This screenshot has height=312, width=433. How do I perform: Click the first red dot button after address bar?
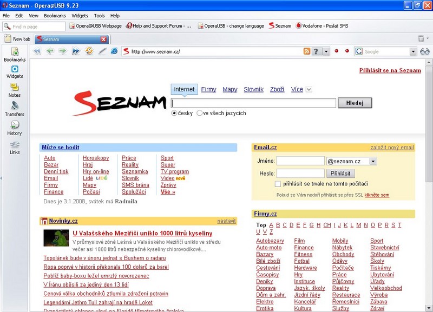click(x=336, y=51)
